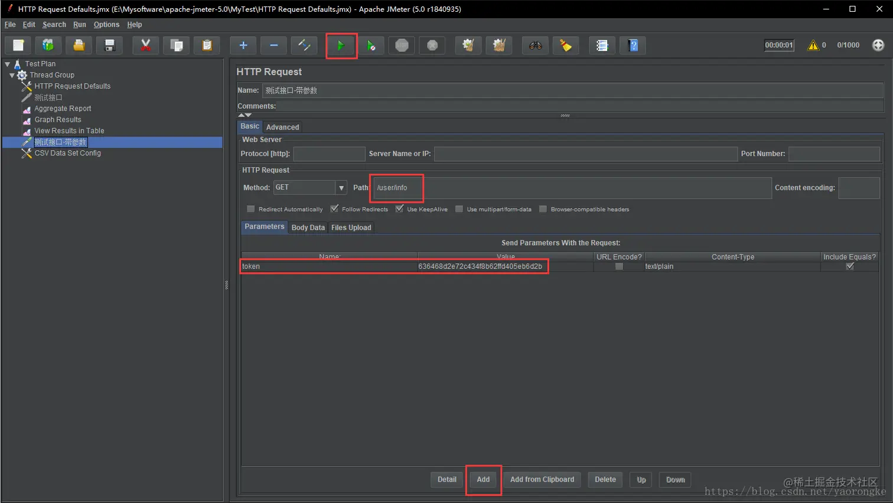Collapse the Thread Group tree node

(x=12, y=75)
